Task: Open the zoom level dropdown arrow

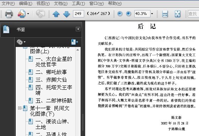Action: tap(152, 14)
